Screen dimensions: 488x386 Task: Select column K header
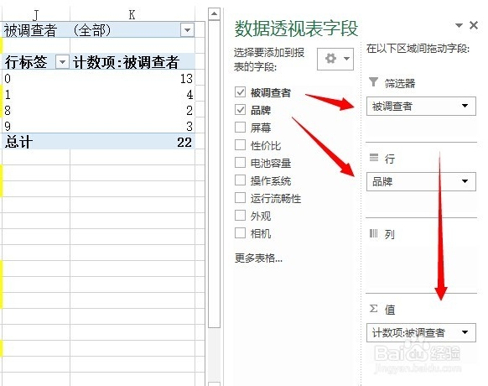point(132,14)
